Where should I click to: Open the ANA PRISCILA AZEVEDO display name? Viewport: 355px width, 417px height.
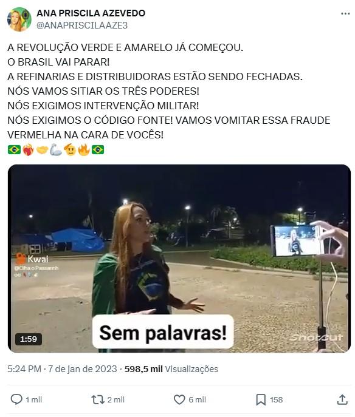tap(91, 13)
